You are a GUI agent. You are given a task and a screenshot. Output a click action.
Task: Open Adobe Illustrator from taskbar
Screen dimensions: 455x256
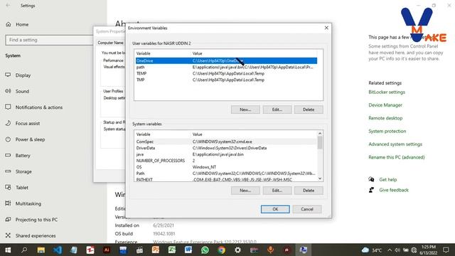[107, 250]
